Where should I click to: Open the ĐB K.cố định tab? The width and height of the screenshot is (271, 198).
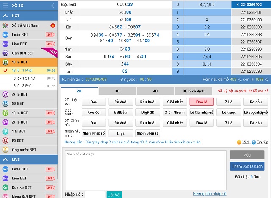click(194, 91)
